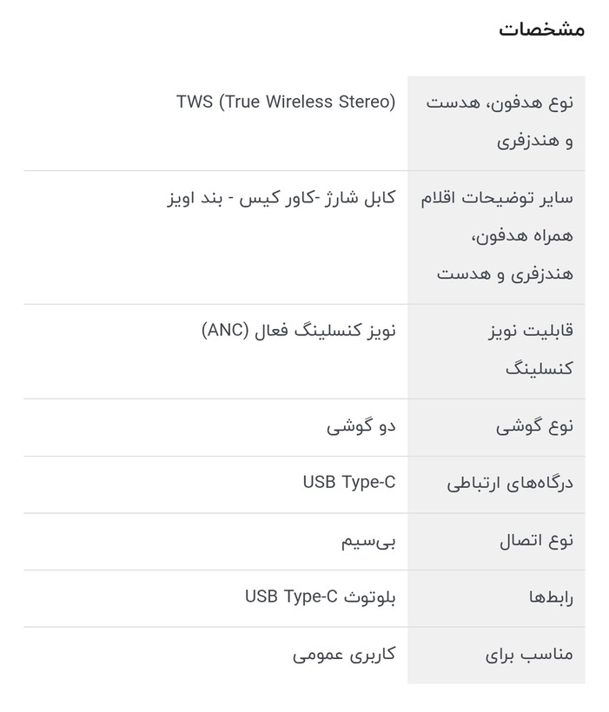Click USB Type-C in the رابط‌ها row

click(290, 597)
